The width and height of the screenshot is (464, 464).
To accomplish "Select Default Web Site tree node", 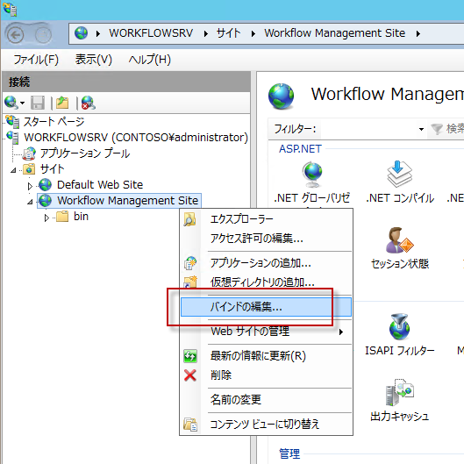I will (x=100, y=185).
